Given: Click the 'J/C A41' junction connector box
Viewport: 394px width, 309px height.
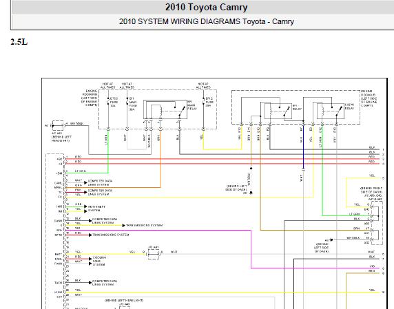Looking at the screenshot, I should [154, 254].
